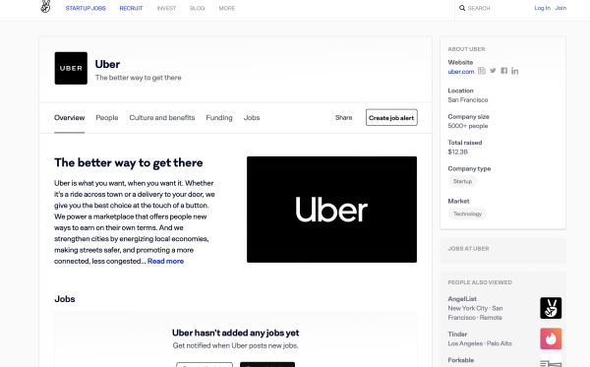This screenshot has width=590, height=367.
Task: Click the AngelList peace-hand logo in the header
Action: point(45,7)
